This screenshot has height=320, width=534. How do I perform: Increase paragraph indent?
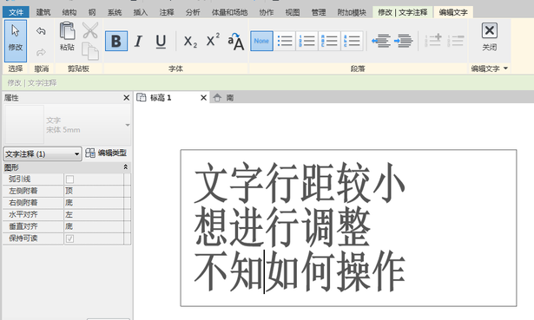point(404,41)
